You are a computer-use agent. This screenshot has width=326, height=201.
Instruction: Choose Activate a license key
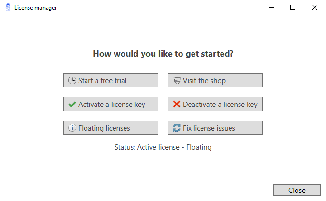[x=111, y=104]
